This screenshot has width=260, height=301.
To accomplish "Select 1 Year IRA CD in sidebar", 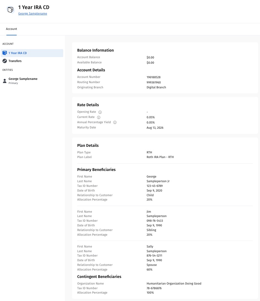I will 18,53.
